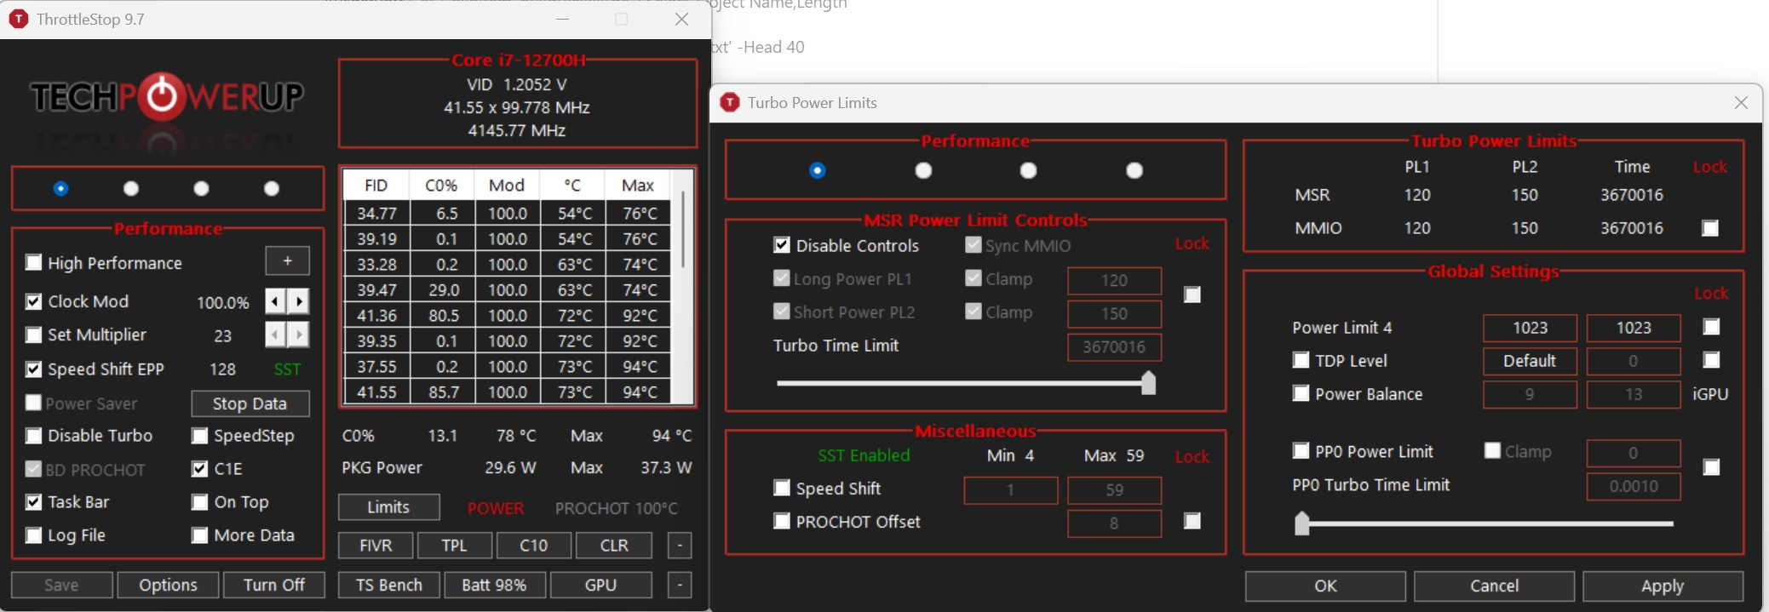Click the TDP Level Default field
The image size is (1769, 612).
click(1530, 361)
